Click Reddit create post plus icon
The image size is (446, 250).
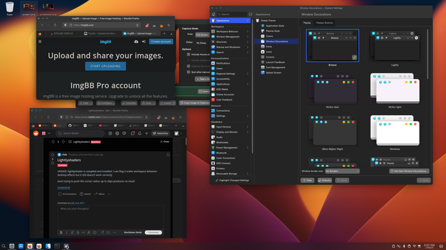(146, 133)
